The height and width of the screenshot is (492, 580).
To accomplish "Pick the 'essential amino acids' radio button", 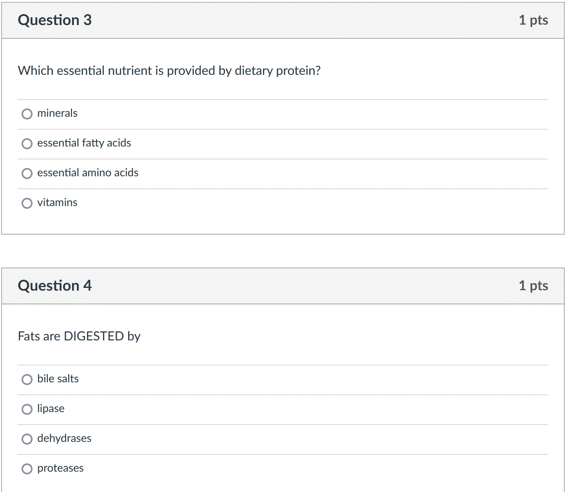I will pyautogui.click(x=27, y=174).
